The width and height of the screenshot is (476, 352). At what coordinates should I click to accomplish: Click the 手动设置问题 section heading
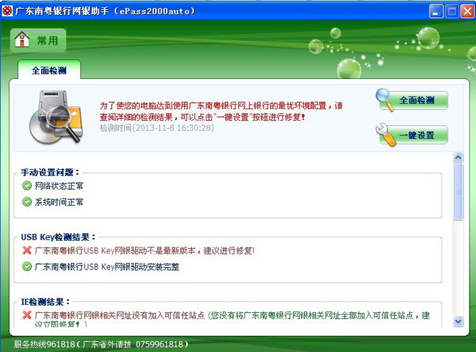tap(50, 172)
